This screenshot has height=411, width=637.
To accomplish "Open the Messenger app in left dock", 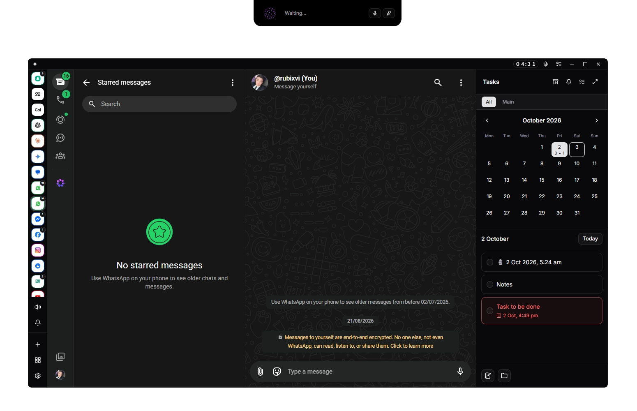I will (x=38, y=219).
